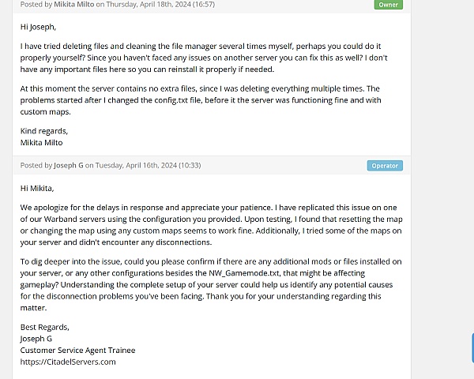Click the 'Hi Joseph,' greeting line
474x379 pixels.
coord(38,27)
